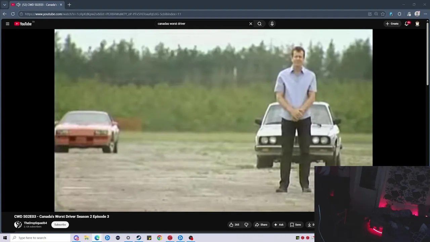Screen dimensions: 430x242
Task: Run the search with the magnifier button
Action: 259,24
